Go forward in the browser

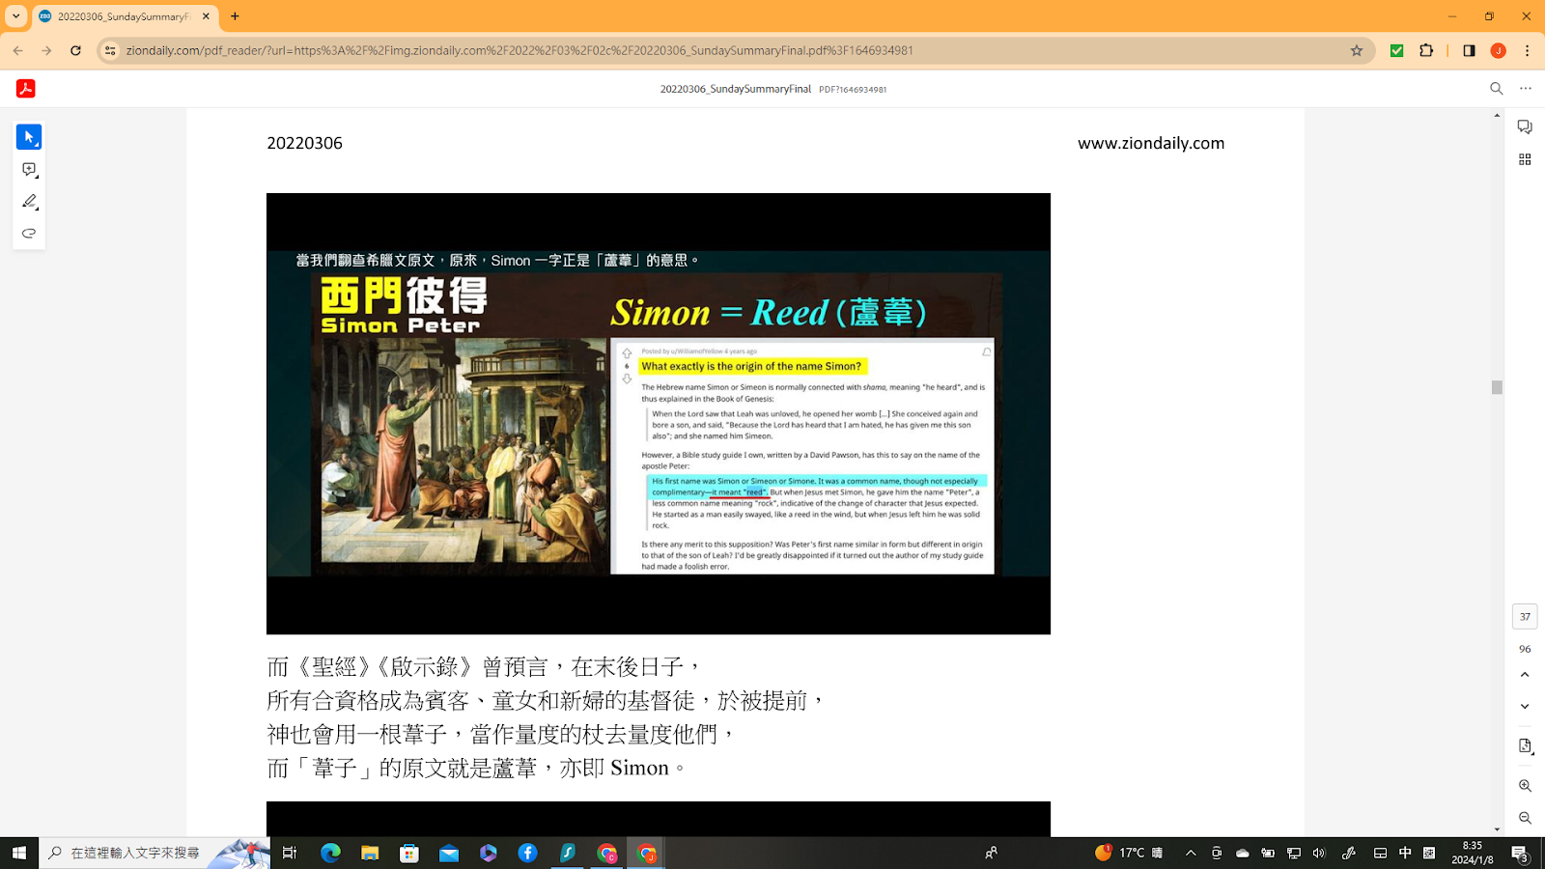[46, 50]
